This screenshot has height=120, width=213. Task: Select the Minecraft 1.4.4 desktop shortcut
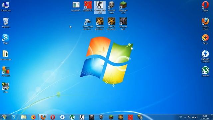point(123,7)
